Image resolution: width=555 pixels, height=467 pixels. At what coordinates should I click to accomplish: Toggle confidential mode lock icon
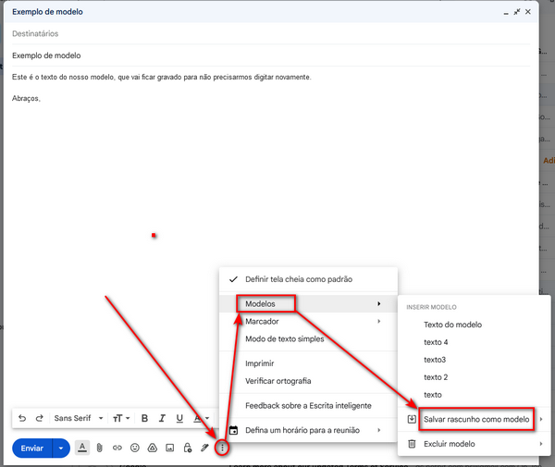tap(188, 448)
